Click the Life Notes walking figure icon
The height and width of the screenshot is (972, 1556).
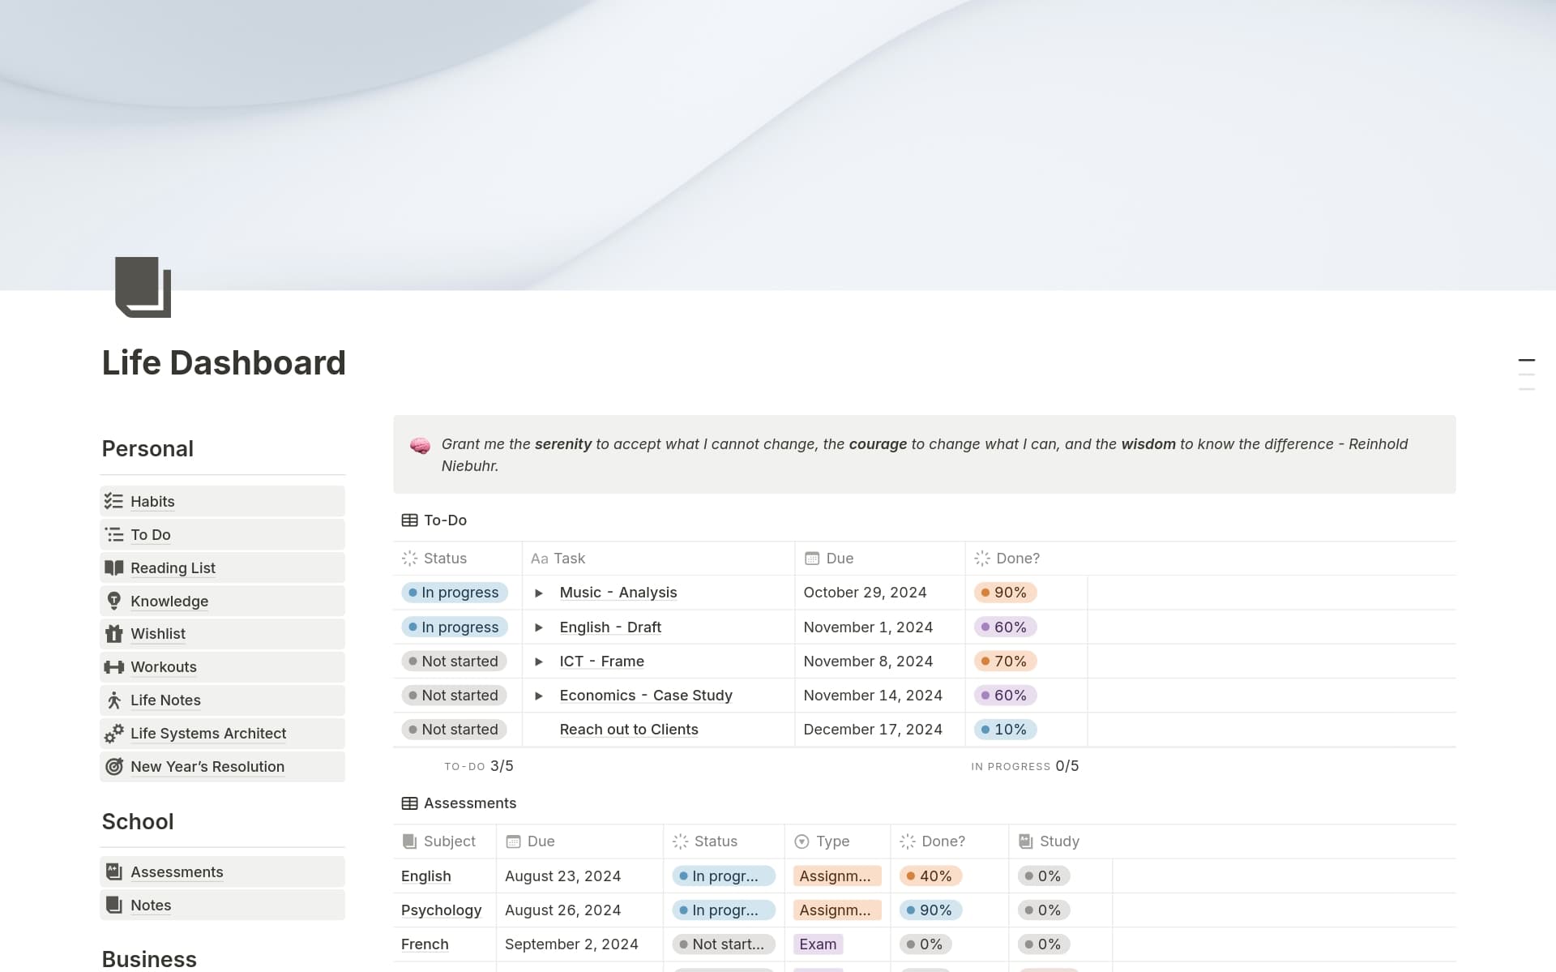(113, 700)
